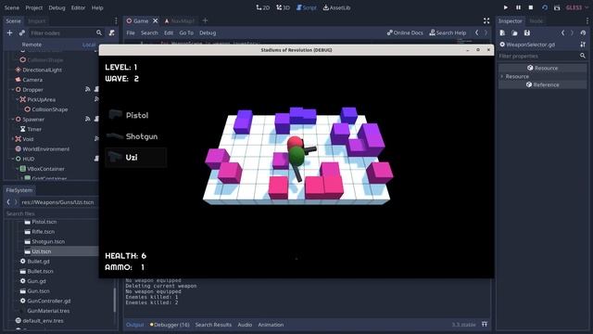Screen dimensions: 593x334
Task: Collapse the Dropper node
Action: click(x=12, y=89)
